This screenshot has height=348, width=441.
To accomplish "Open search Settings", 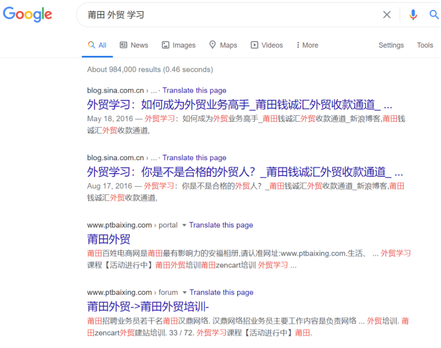I will (x=391, y=45).
